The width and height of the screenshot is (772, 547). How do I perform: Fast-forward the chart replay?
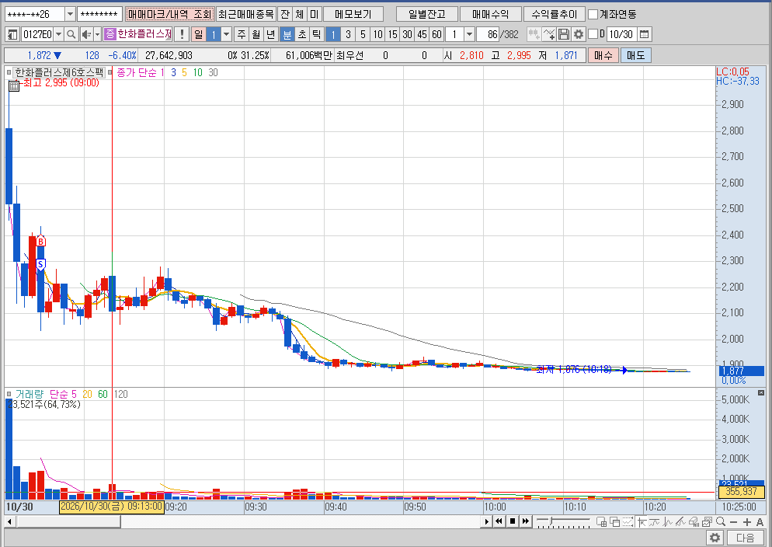coord(525,521)
